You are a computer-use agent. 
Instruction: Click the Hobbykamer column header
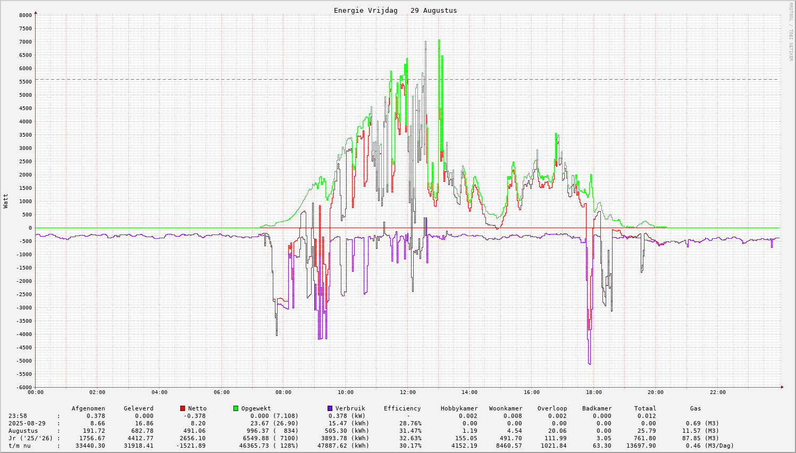tap(459, 408)
